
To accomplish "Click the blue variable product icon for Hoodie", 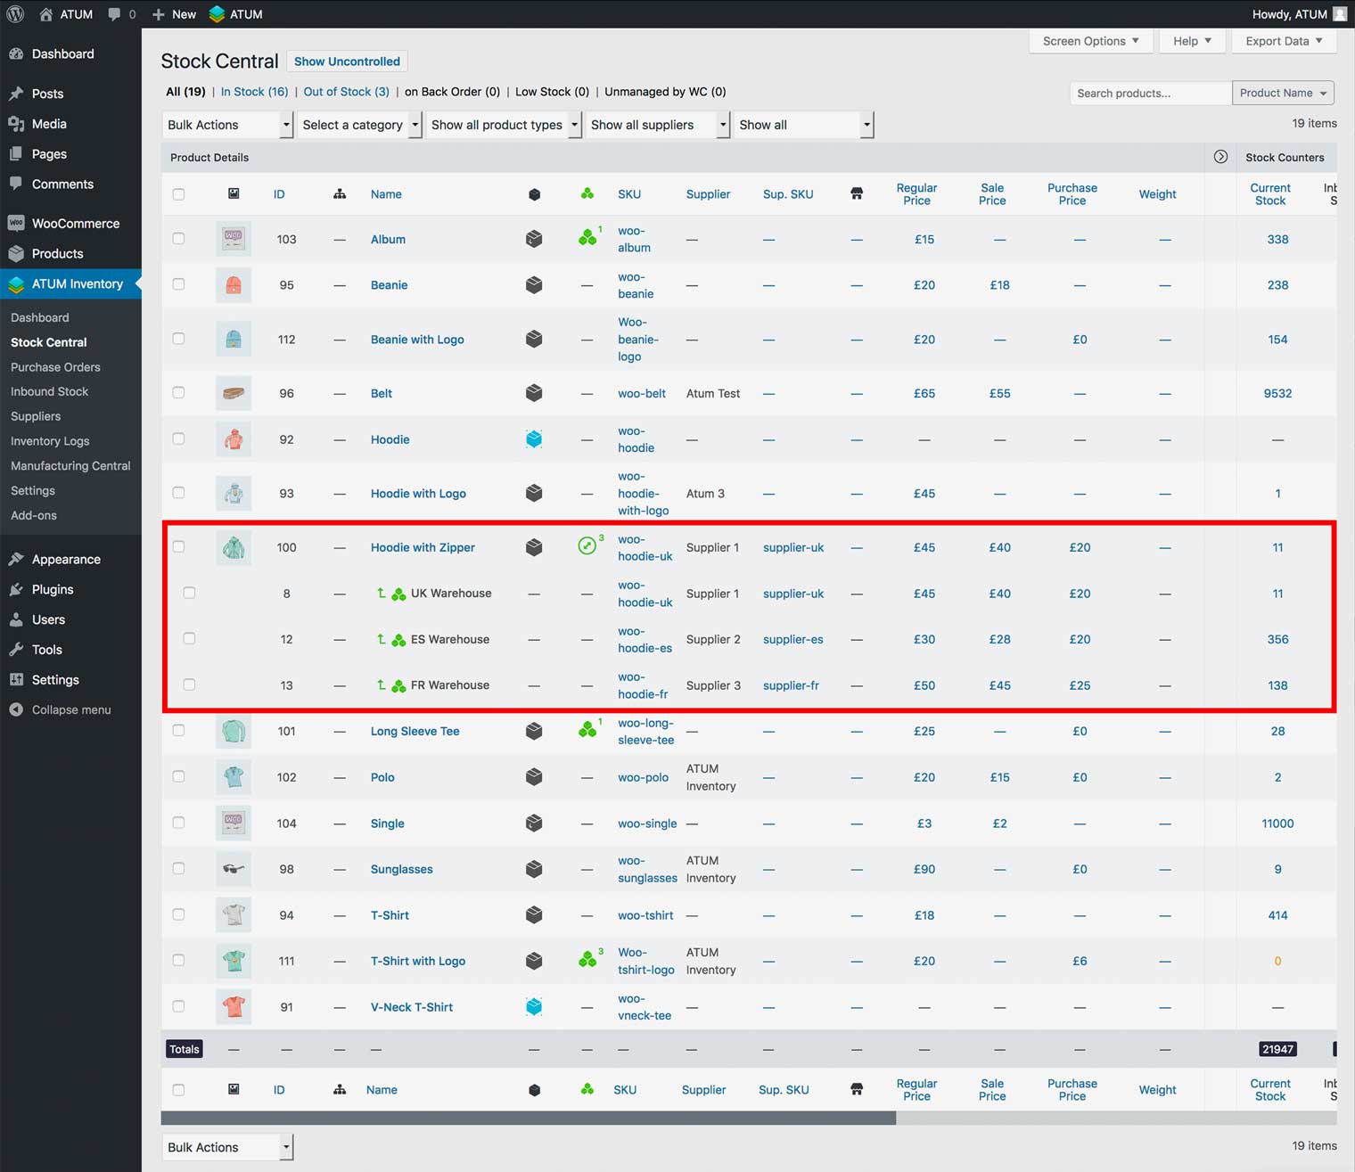I will (534, 439).
